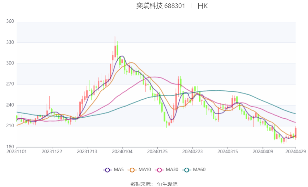Click the last red candlestick at 20240429
308x187 pixels.
pos(296,133)
